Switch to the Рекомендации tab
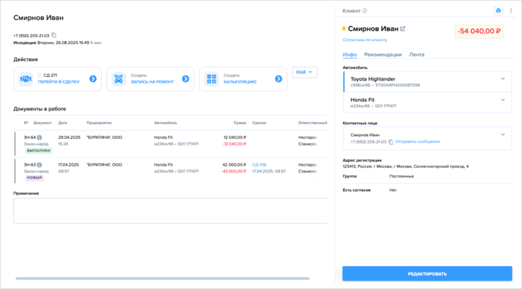This screenshot has width=522, height=289. [383, 55]
